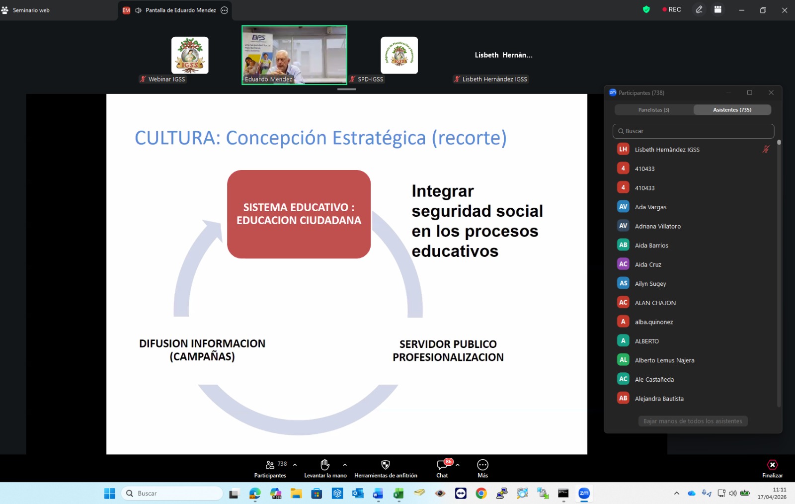795x504 pixels.
Task: Toggle Lisbeth Hernàndez IGSS muted microphone
Action: 766,149
